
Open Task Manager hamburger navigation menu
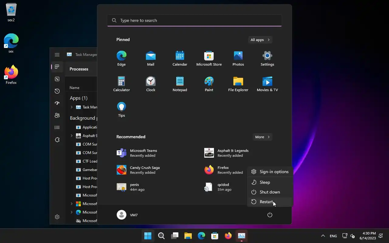(x=57, y=55)
